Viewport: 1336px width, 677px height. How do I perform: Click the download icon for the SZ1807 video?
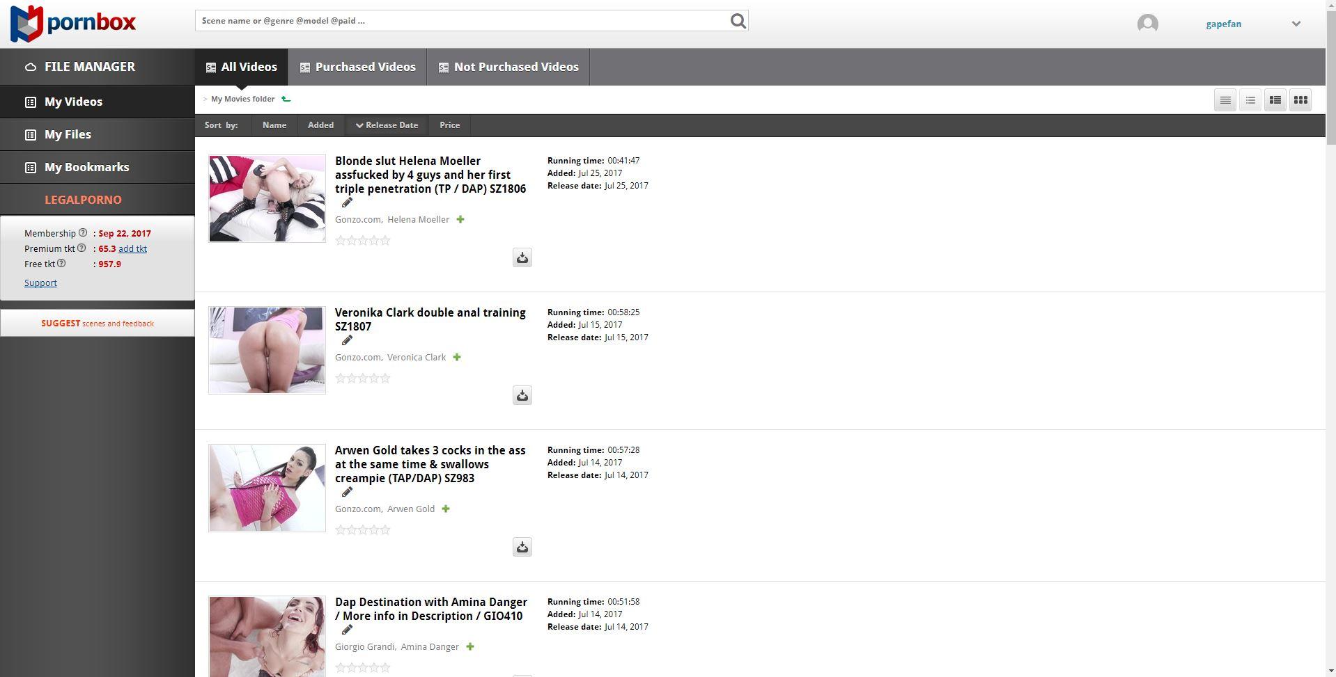point(522,395)
